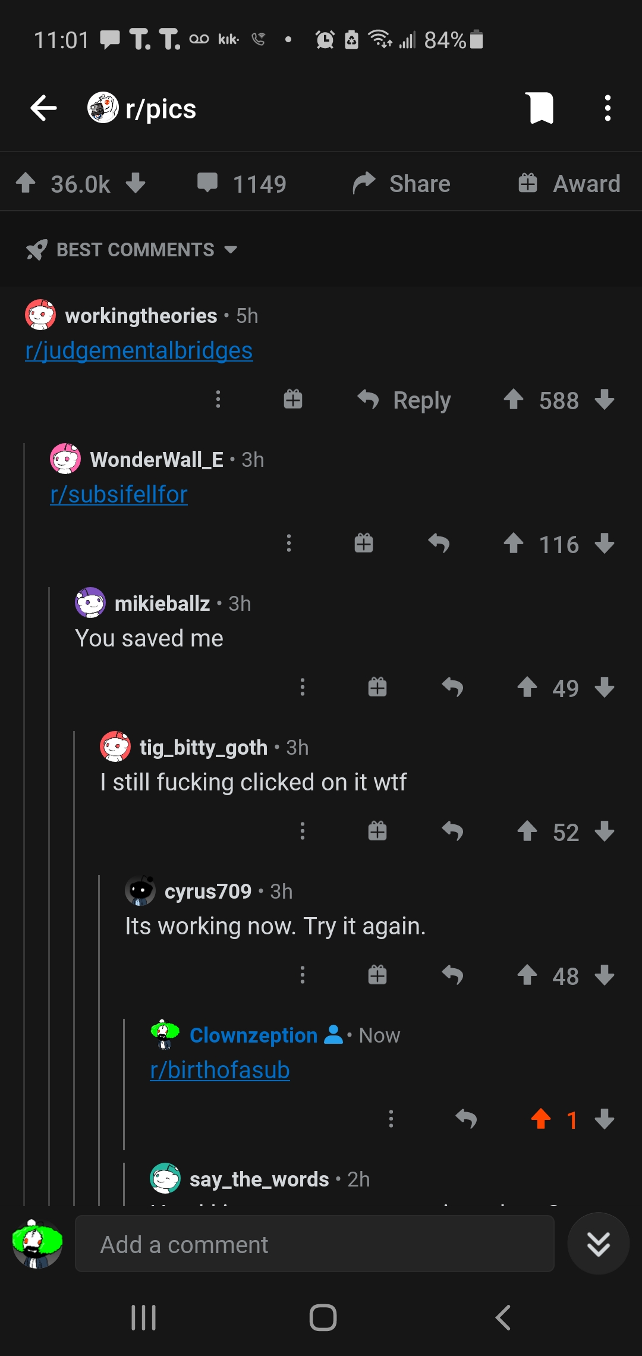Reply to workingtheories comment
Viewport: 642px width, 1356px height.
(404, 400)
